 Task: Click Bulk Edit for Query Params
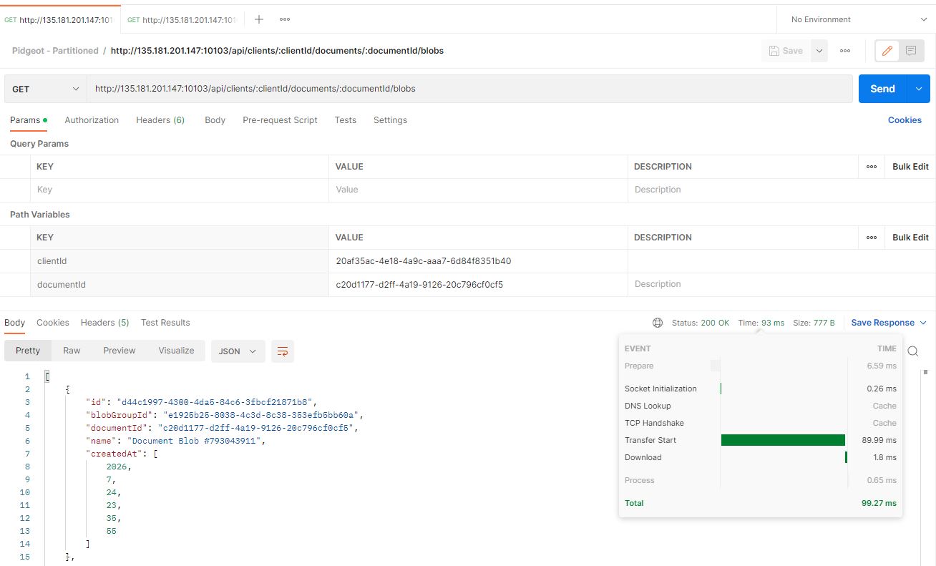(x=910, y=167)
